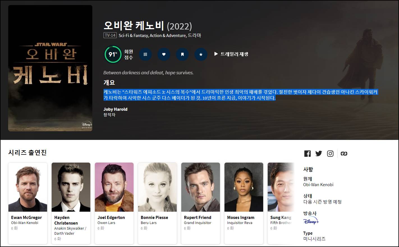
Task: Play the trailer (트레일러 재생)
Action: tap(231, 54)
